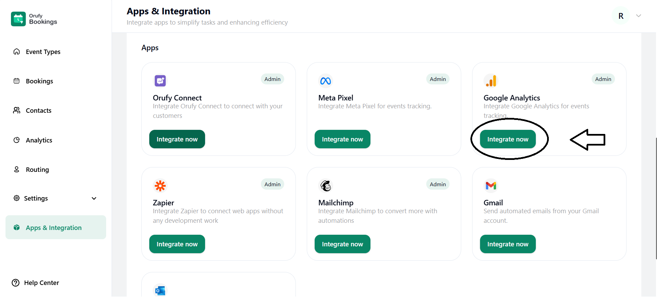Viewport: 657px width, 300px height.
Task: Open the Help Center link
Action: click(41, 283)
